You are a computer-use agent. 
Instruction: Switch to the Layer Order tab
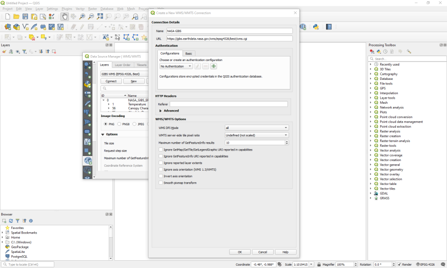[123, 65]
